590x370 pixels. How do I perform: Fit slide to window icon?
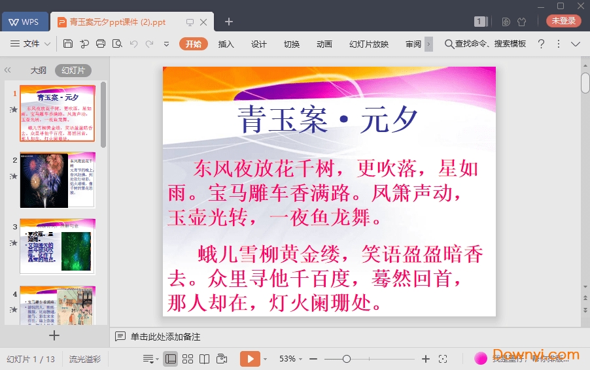point(443,359)
